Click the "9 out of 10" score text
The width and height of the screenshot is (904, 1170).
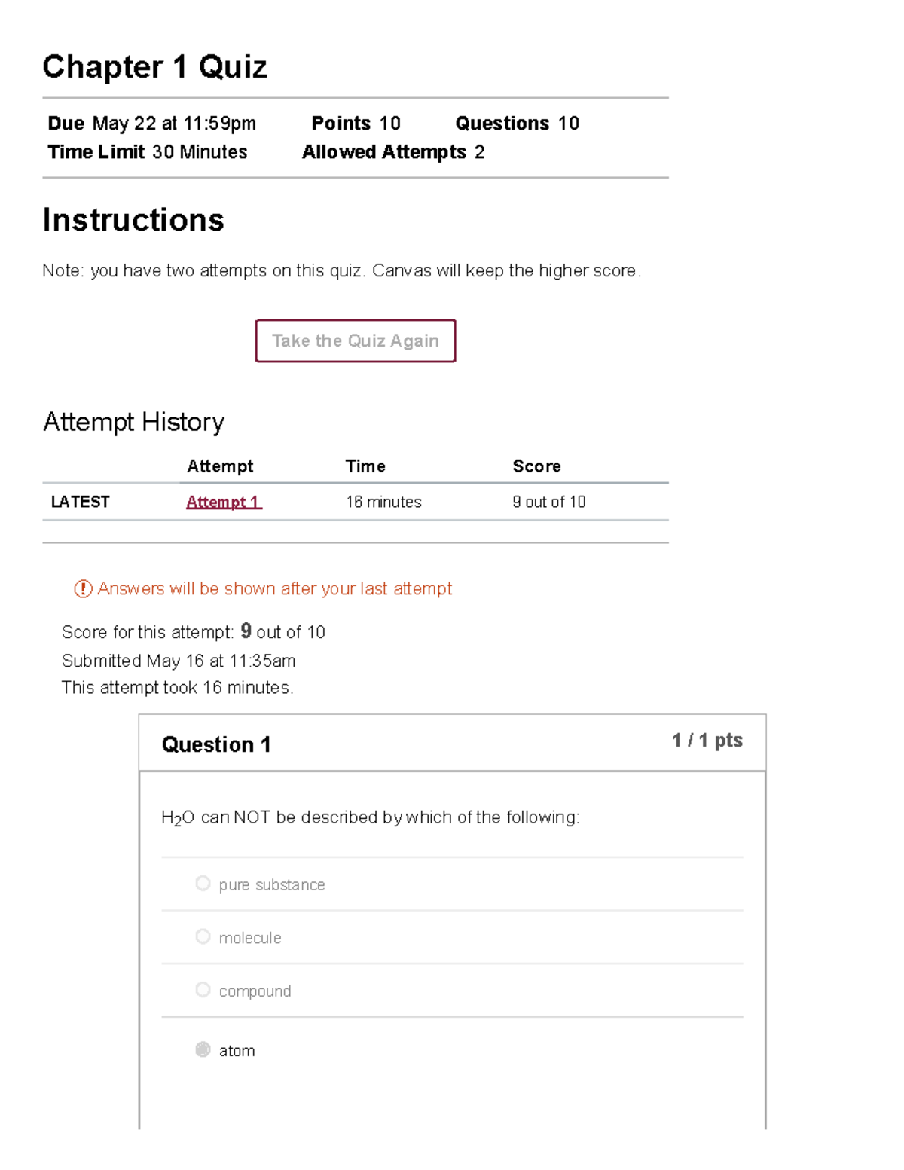point(549,502)
